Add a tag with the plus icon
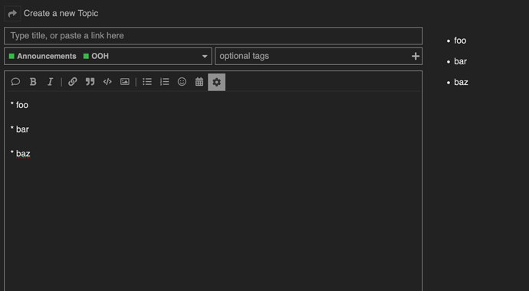The height and width of the screenshot is (291, 529). (416, 56)
